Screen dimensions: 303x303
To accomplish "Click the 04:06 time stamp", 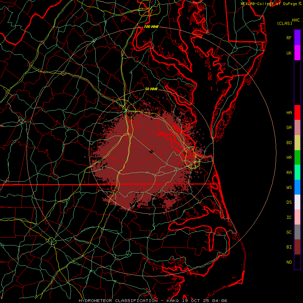I will [x=220, y=301].
